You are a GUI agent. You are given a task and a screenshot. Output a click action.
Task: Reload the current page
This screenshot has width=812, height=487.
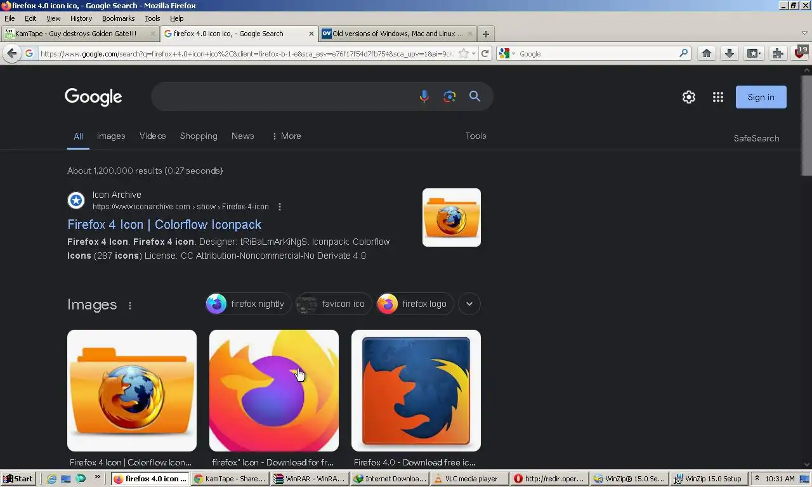[485, 54]
